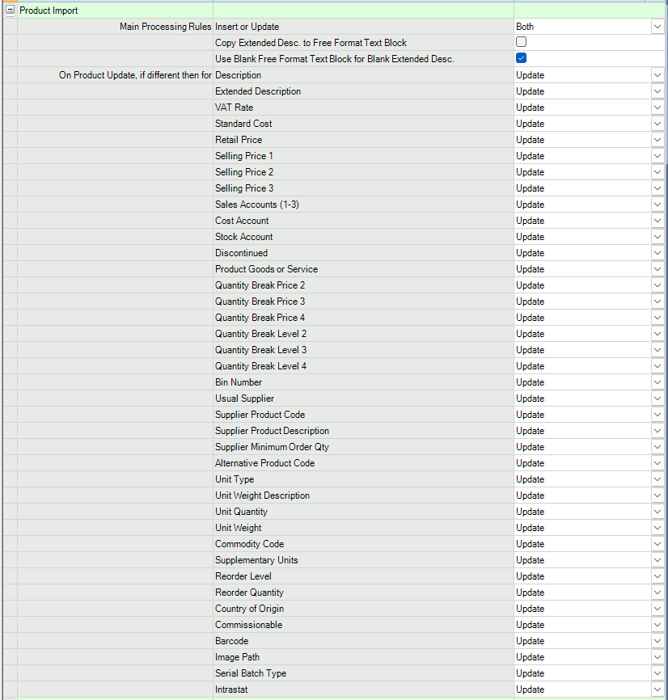Select the Image Path property label

point(237,657)
